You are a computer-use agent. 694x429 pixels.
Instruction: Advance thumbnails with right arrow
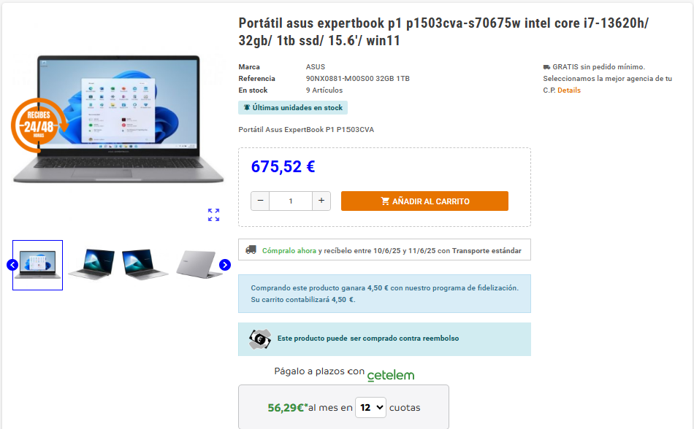pyautogui.click(x=225, y=265)
